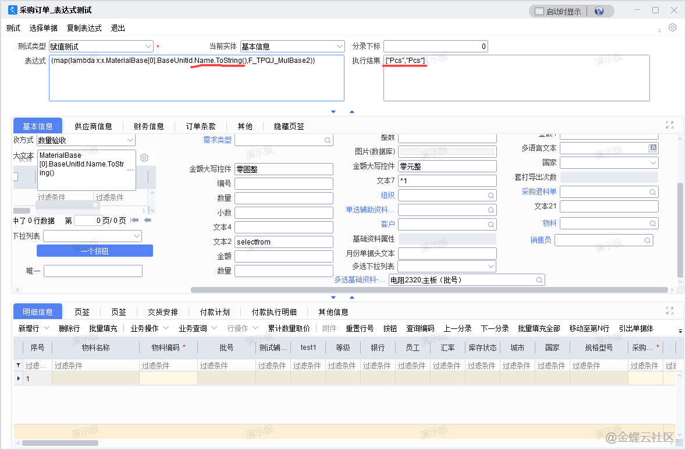Image resolution: width=686 pixels, height=450 pixels.
Task: Open the 下拉列表 combo box
Action: 93,236
